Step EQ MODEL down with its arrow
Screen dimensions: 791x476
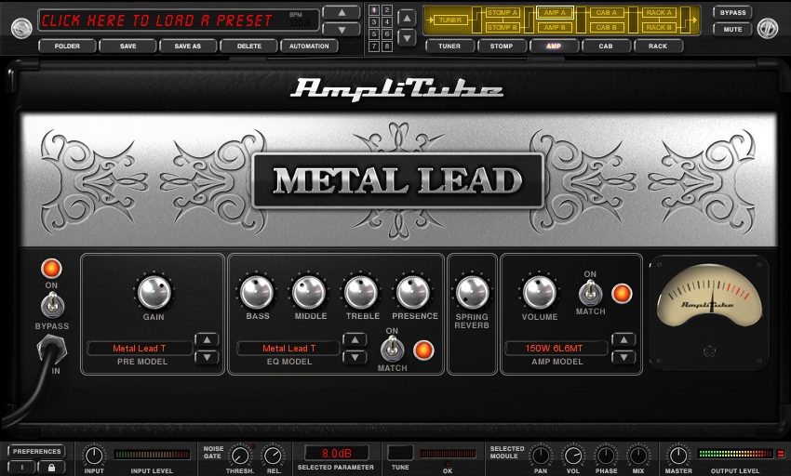(355, 357)
